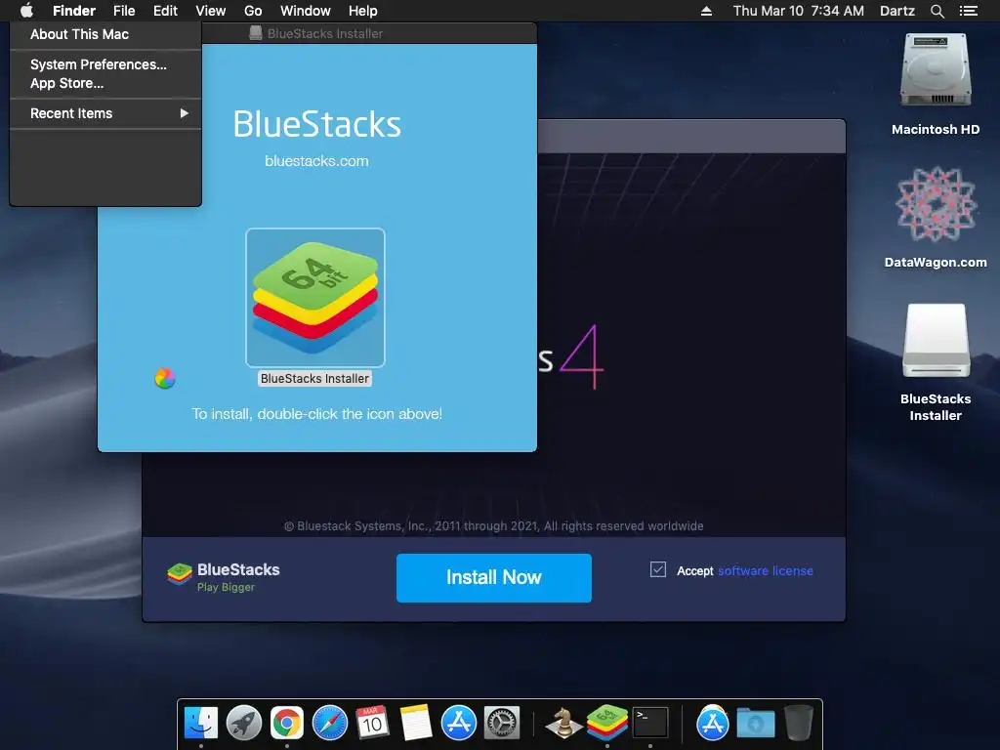Click the BlueStacks Play Bigger logo
Viewport: 1000px width, 750px height.
224,576
